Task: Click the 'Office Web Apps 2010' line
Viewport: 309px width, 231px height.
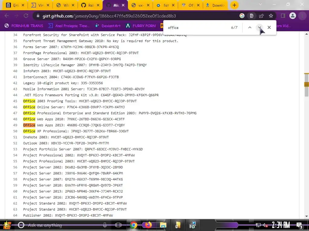Action: tap(74, 119)
